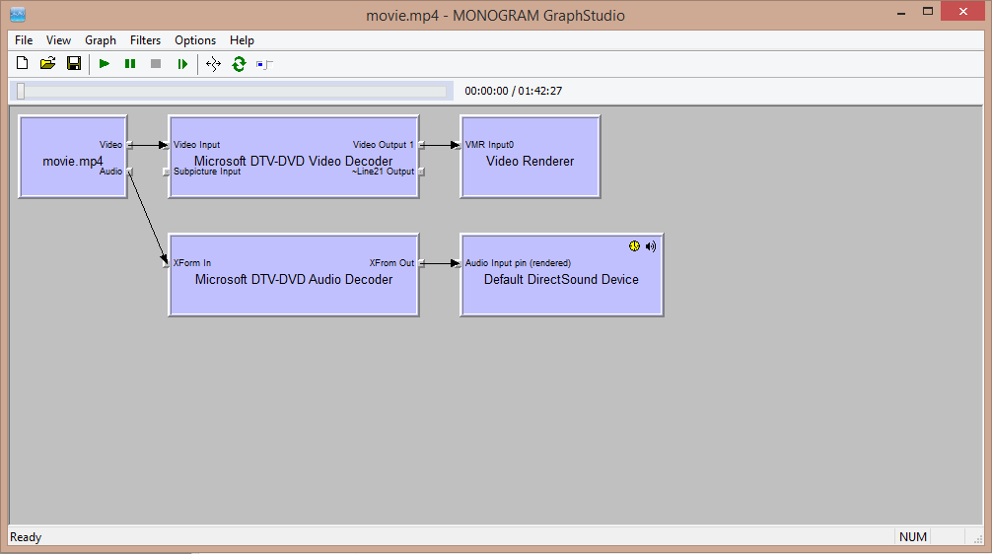Open the Help menu

pyautogui.click(x=242, y=39)
